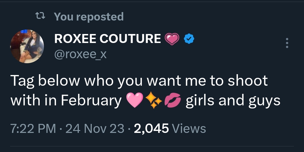Open the @roxee_x handle link
304x152 pixels.
[80, 53]
